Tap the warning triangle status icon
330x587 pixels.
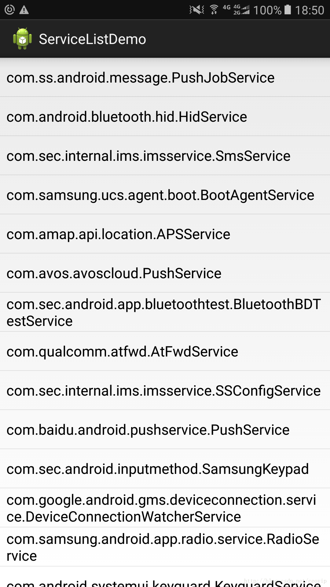pyautogui.click(x=24, y=10)
